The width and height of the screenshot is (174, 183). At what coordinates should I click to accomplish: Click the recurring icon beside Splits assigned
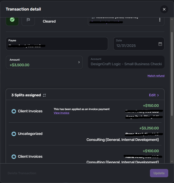pyautogui.click(x=44, y=95)
